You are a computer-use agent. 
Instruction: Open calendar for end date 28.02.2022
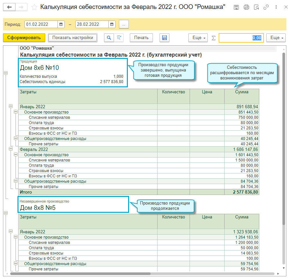[112, 24]
